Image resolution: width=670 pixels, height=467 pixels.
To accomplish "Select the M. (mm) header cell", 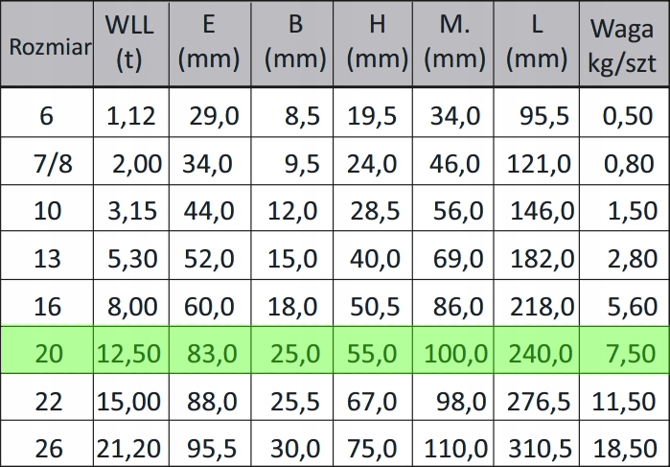I will [x=453, y=43].
